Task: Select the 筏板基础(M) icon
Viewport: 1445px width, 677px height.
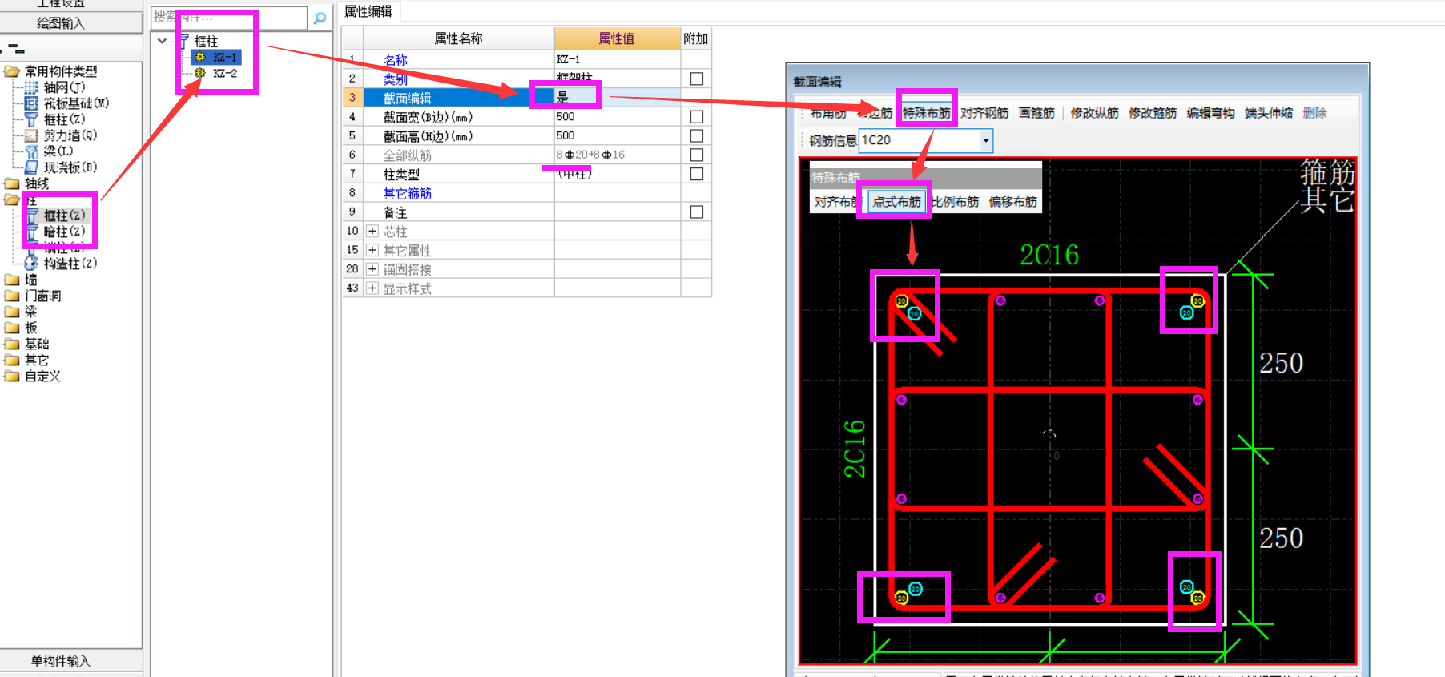Action: click(31, 103)
